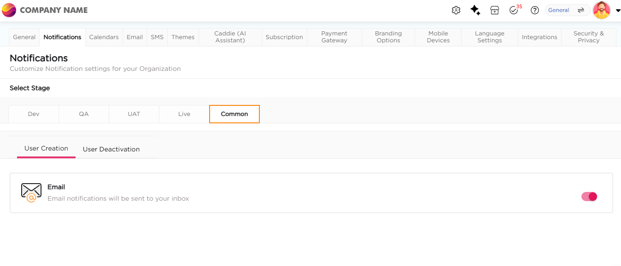Click the user profile avatar
Screen dimensions: 621x266
pyautogui.click(x=602, y=10)
